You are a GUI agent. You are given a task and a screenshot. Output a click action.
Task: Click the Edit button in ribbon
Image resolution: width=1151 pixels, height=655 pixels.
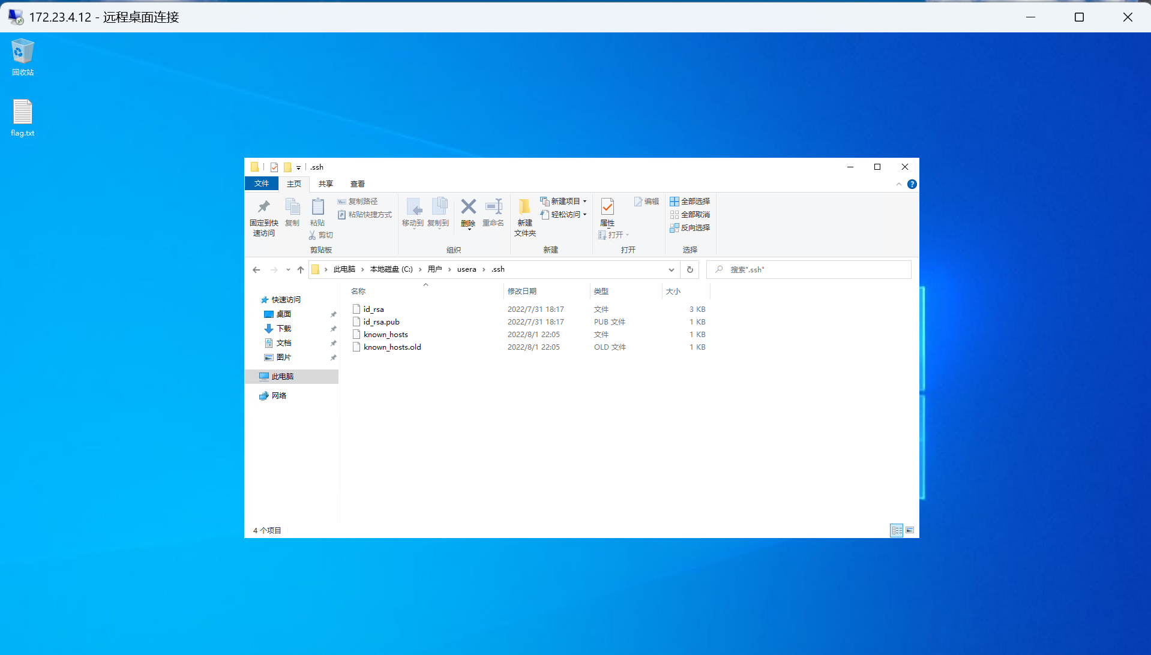coord(646,202)
